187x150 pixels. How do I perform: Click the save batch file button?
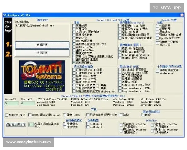click(x=16, y=124)
